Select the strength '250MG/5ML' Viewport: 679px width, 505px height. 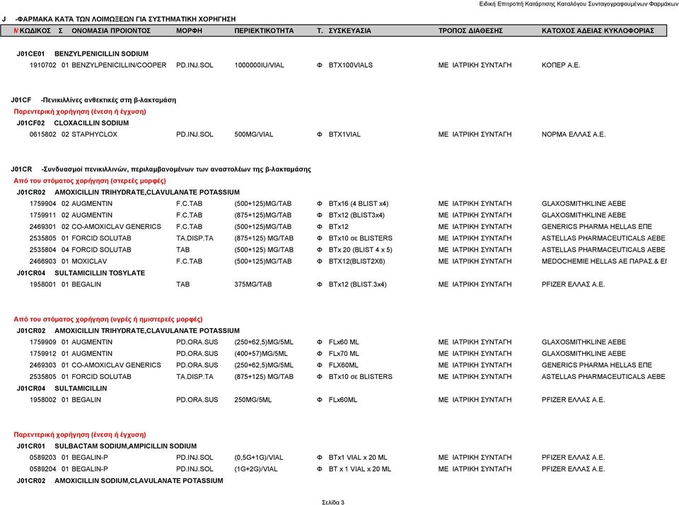[253, 400]
